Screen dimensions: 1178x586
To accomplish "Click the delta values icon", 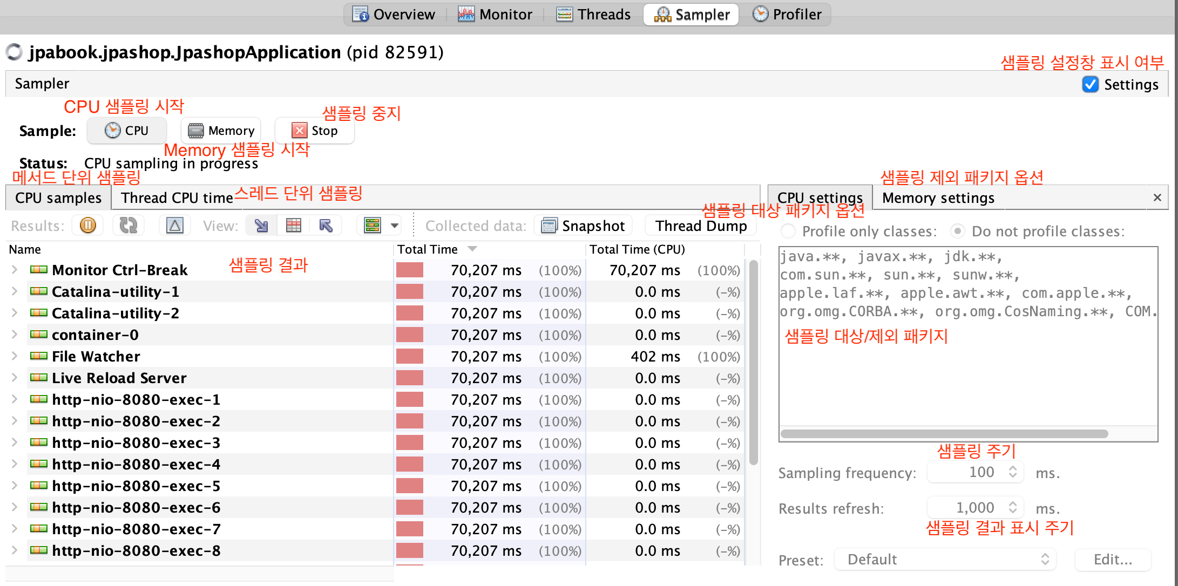I will pyautogui.click(x=174, y=225).
